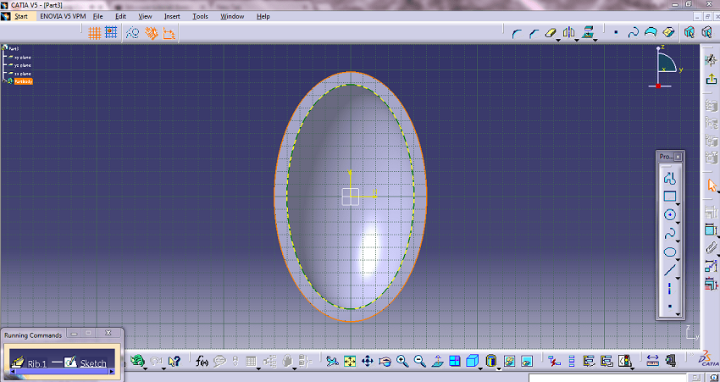Click the Zoom In icon
Image resolution: width=720 pixels, height=382 pixels.
[402, 362]
